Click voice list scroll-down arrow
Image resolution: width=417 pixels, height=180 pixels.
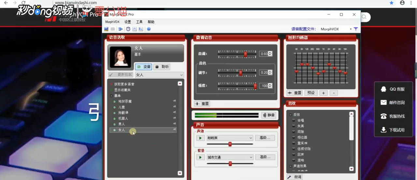coord(180,173)
